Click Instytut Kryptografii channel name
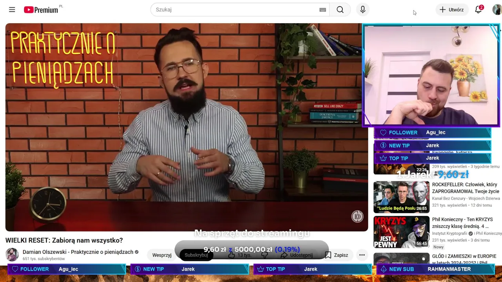 click(x=450, y=233)
